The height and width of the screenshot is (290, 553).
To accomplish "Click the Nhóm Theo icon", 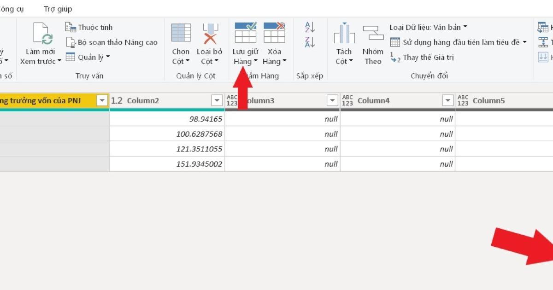I will [373, 34].
